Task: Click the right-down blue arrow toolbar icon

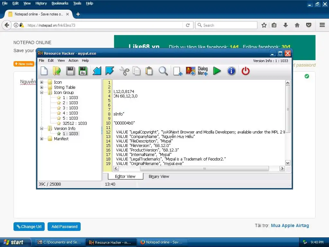Action: [x=110, y=71]
